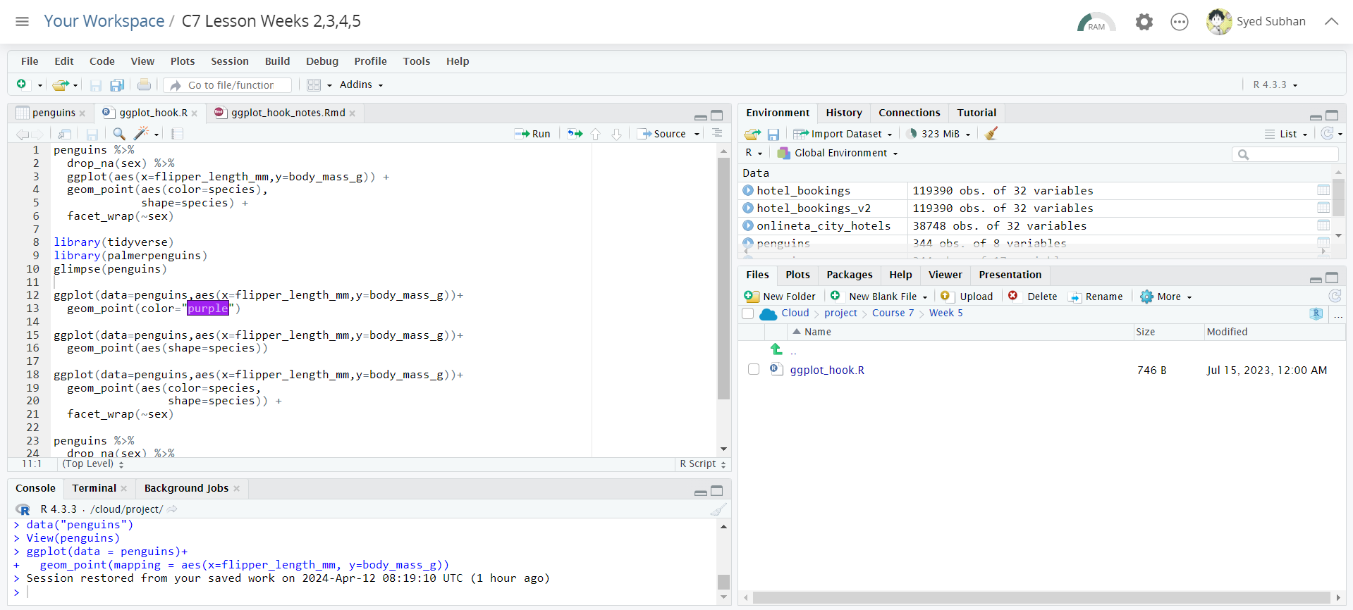The width and height of the screenshot is (1353, 610).
Task: Go to the previous section with the up arrow
Action: (596, 134)
